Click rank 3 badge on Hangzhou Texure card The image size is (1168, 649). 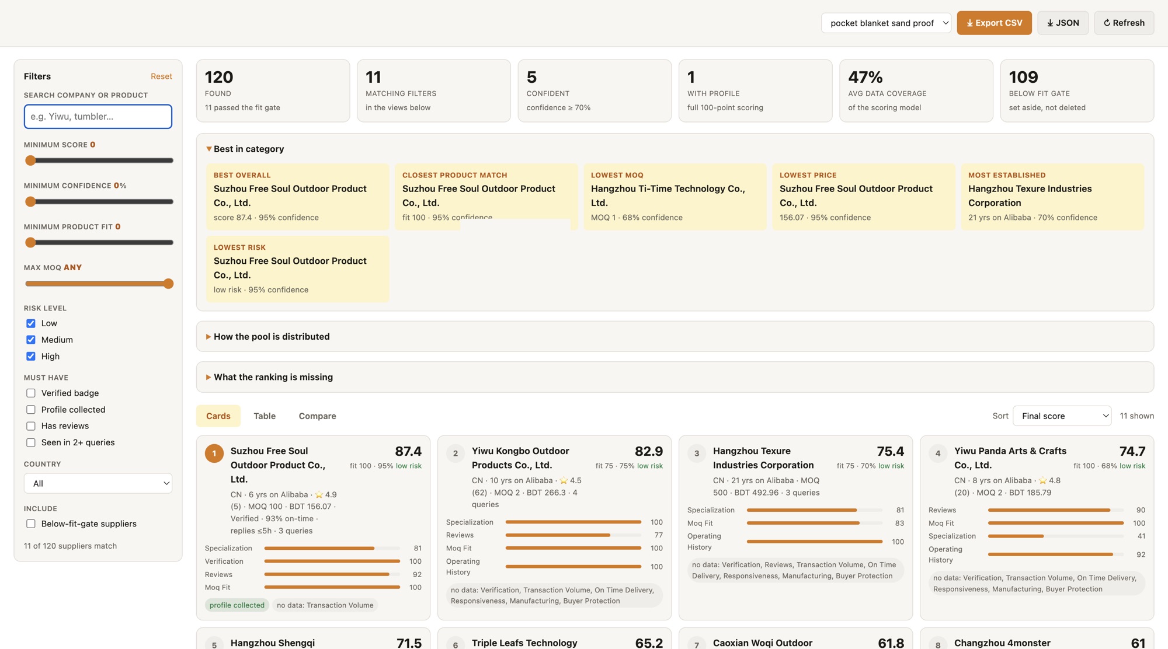pos(697,453)
